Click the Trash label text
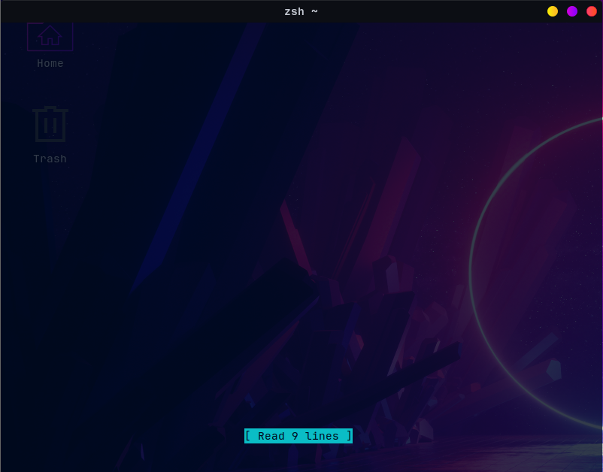The height and width of the screenshot is (472, 603). point(50,159)
